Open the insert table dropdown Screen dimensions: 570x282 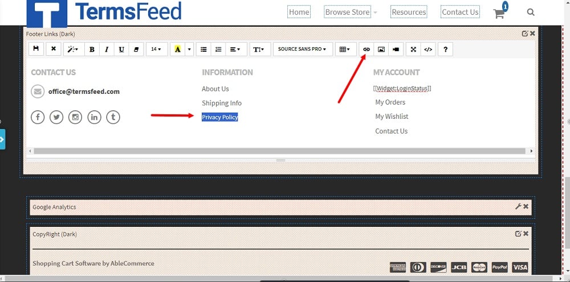point(346,49)
